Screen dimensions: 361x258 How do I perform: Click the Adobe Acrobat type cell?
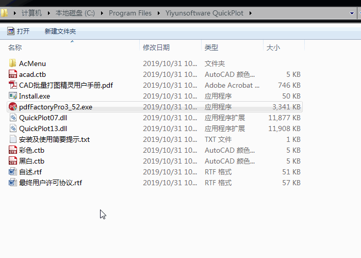[x=232, y=85]
